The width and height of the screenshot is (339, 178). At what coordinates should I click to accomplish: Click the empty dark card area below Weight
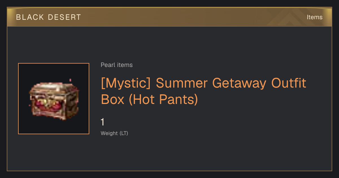169,154
